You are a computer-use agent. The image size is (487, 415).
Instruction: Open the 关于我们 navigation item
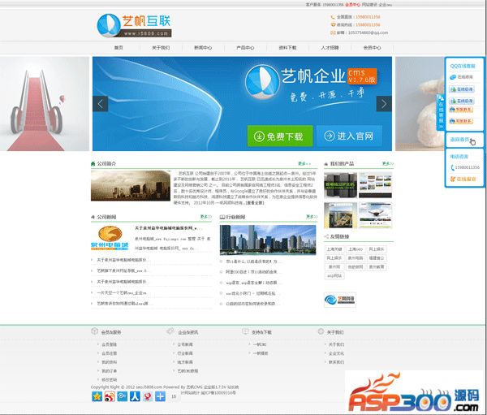pyautogui.click(x=161, y=48)
